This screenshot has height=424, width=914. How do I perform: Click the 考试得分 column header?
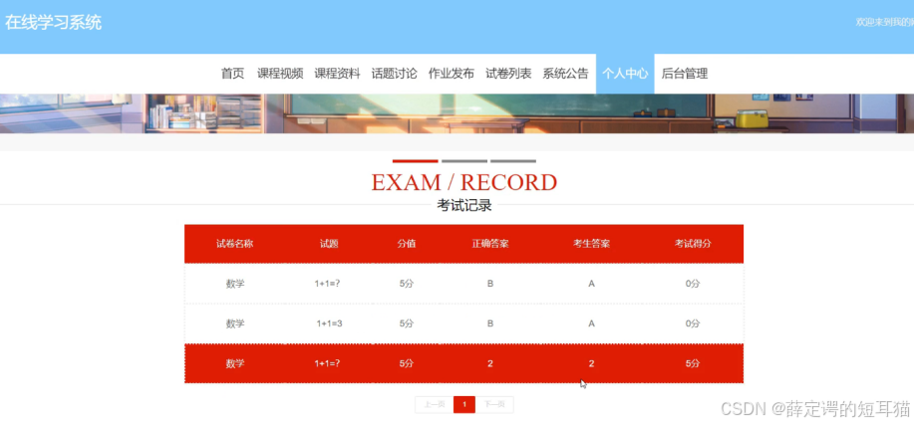[x=693, y=244]
